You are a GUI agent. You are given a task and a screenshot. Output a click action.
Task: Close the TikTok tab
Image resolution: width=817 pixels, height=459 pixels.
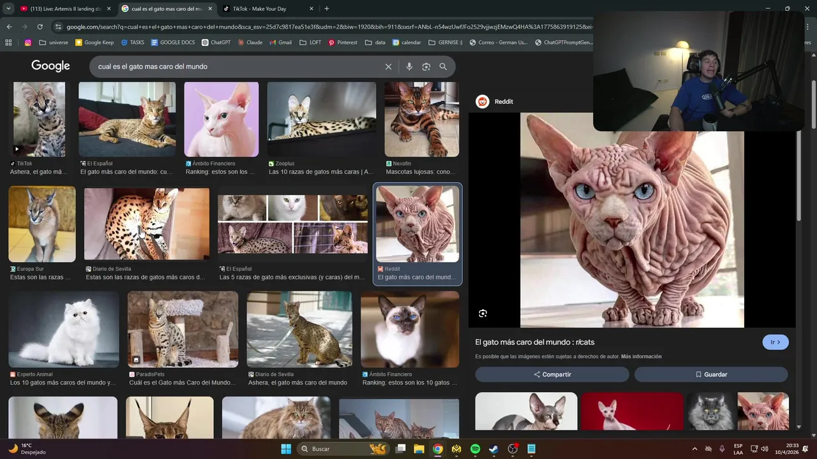coord(311,9)
